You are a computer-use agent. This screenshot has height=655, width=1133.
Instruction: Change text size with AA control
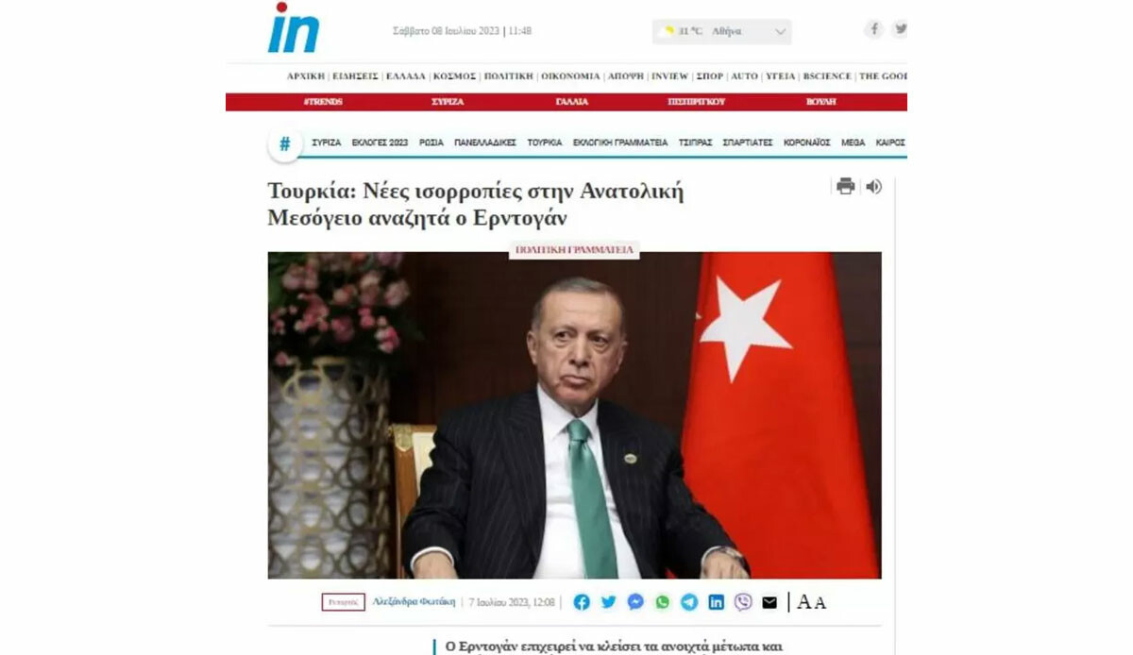(811, 602)
